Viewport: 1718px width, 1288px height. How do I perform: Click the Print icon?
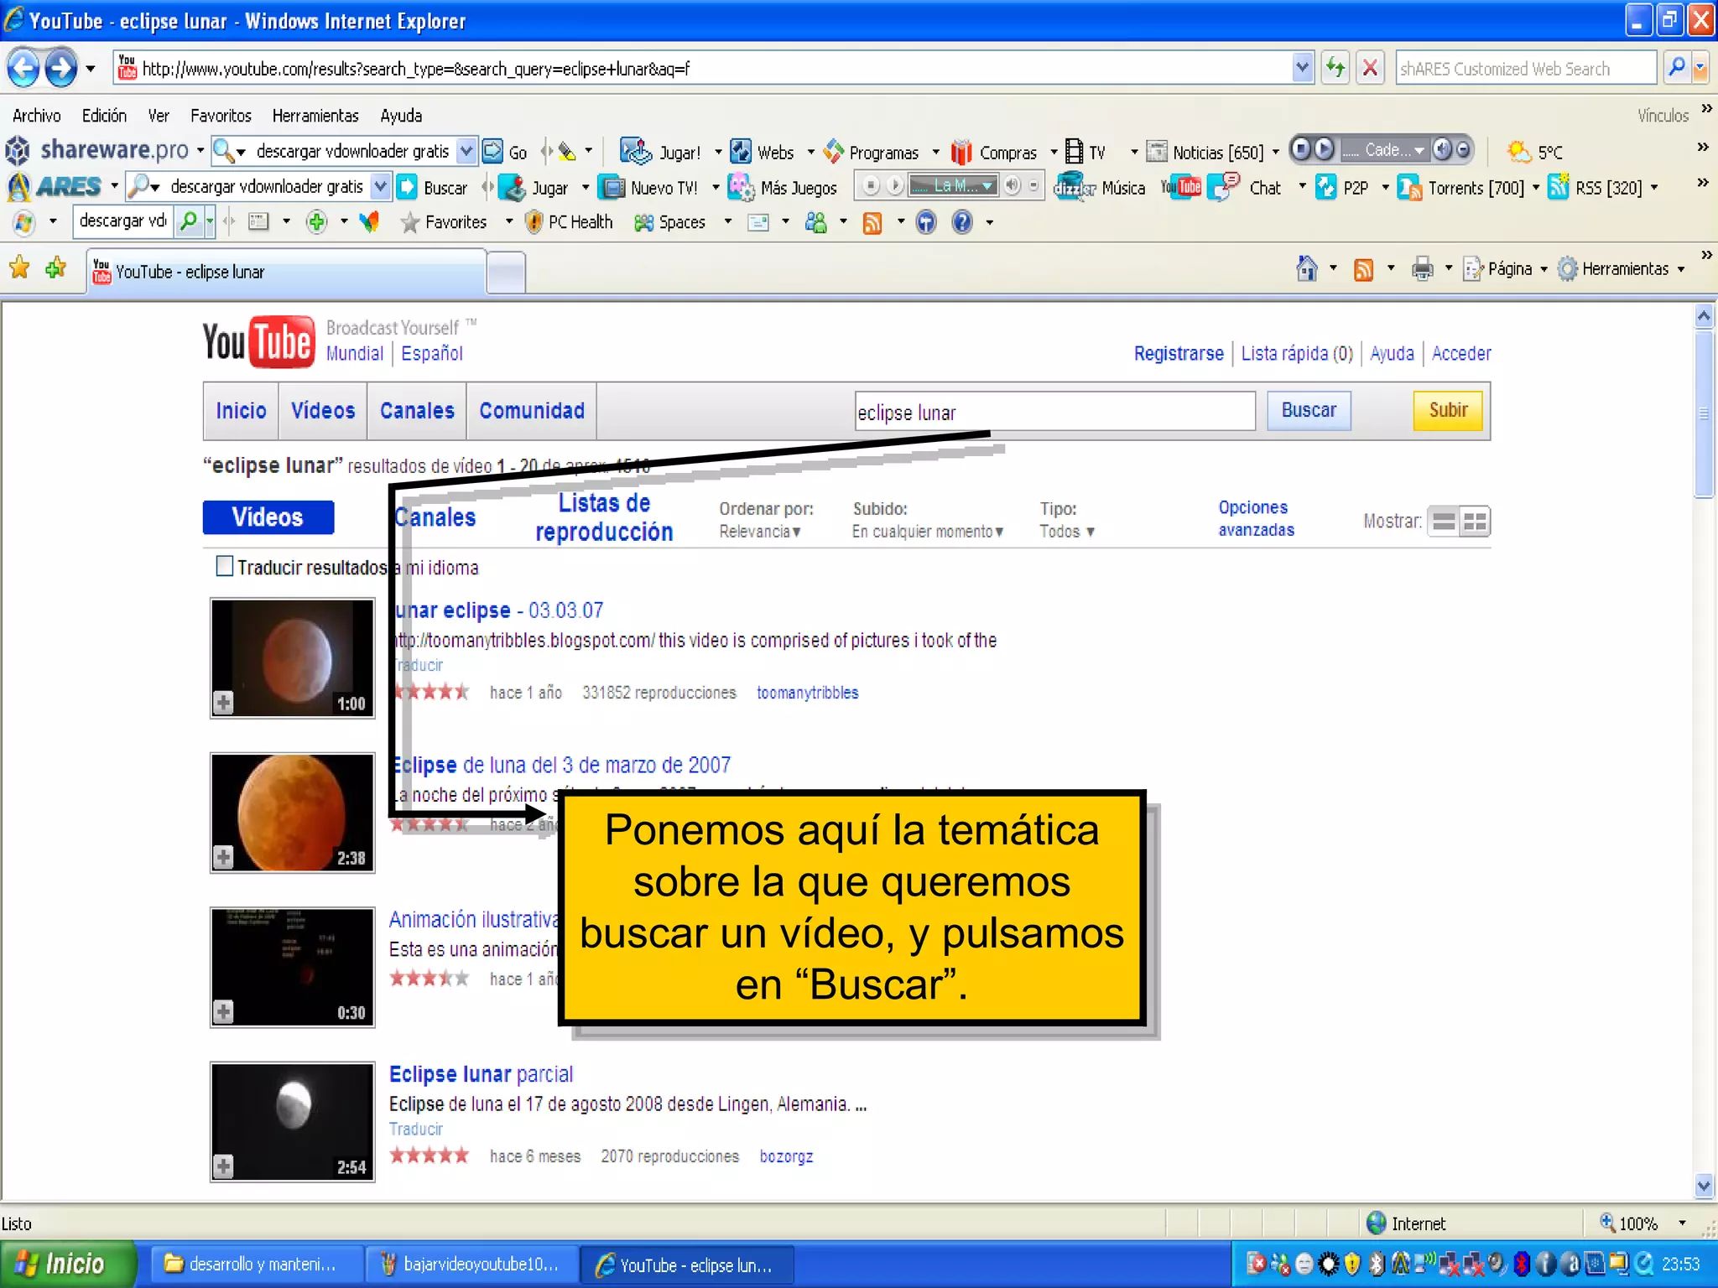(1423, 269)
